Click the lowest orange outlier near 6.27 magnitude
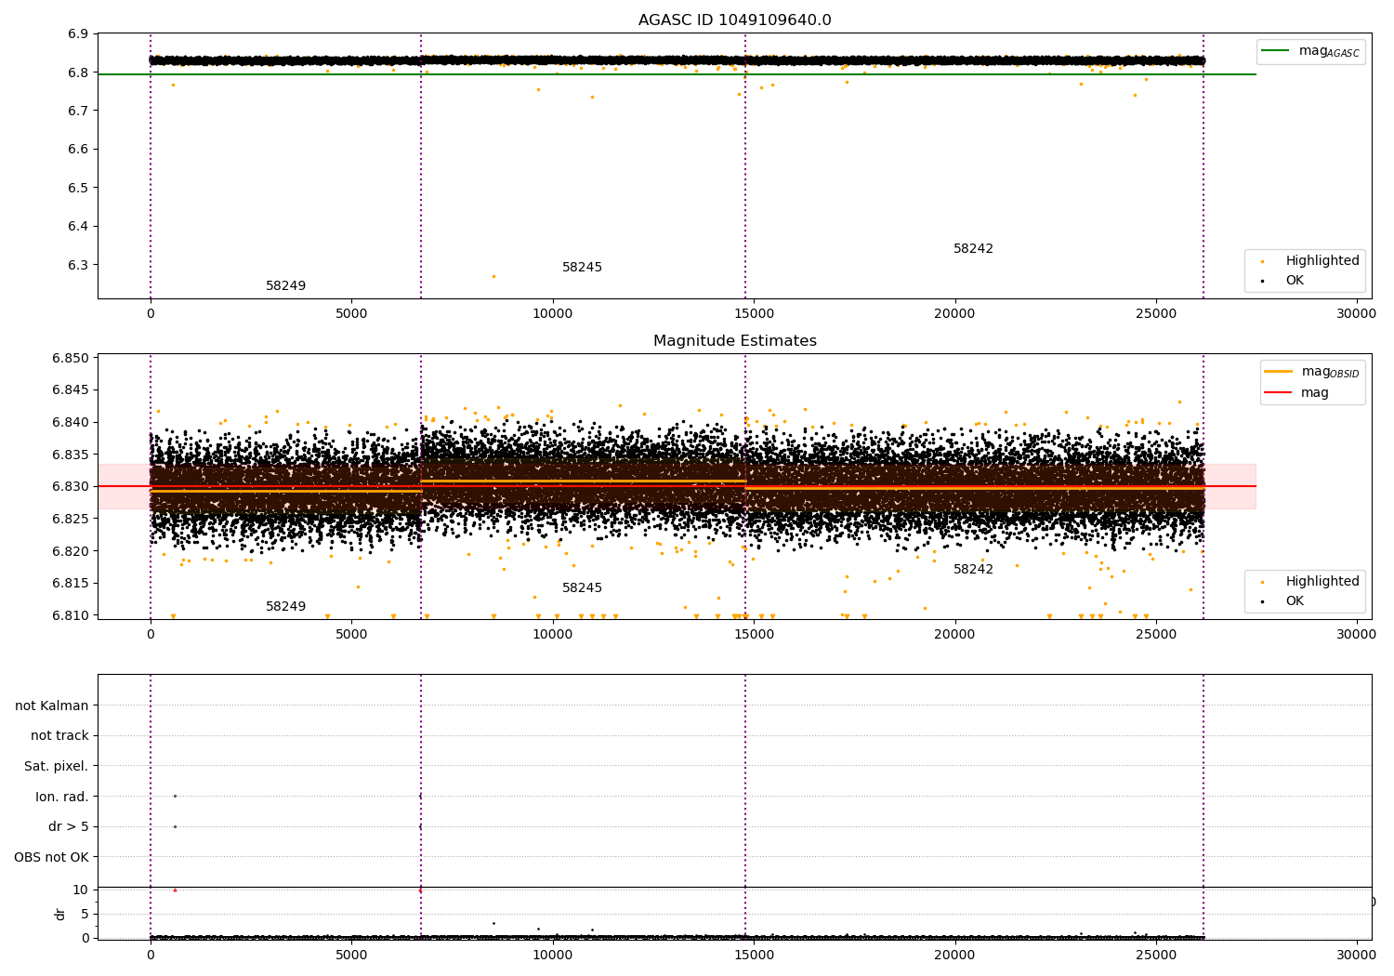The height and width of the screenshot is (976, 1394). [x=493, y=276]
